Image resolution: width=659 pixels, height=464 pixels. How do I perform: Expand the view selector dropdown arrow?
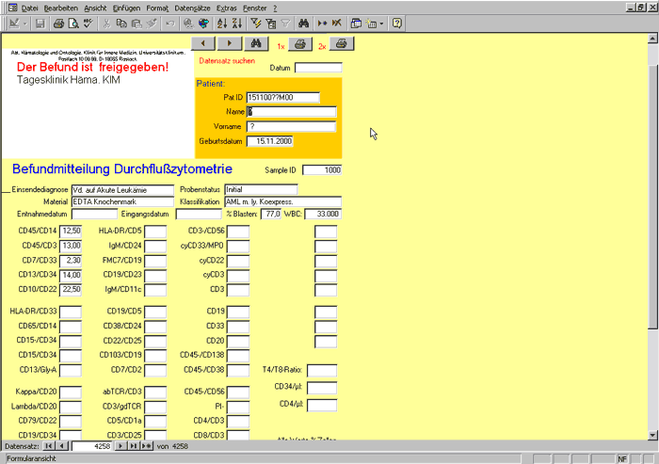pos(24,24)
